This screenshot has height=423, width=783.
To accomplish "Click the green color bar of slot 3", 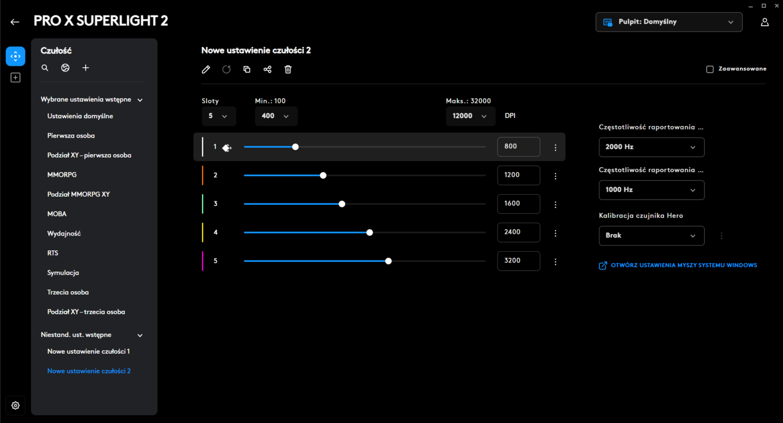I will [202, 204].
